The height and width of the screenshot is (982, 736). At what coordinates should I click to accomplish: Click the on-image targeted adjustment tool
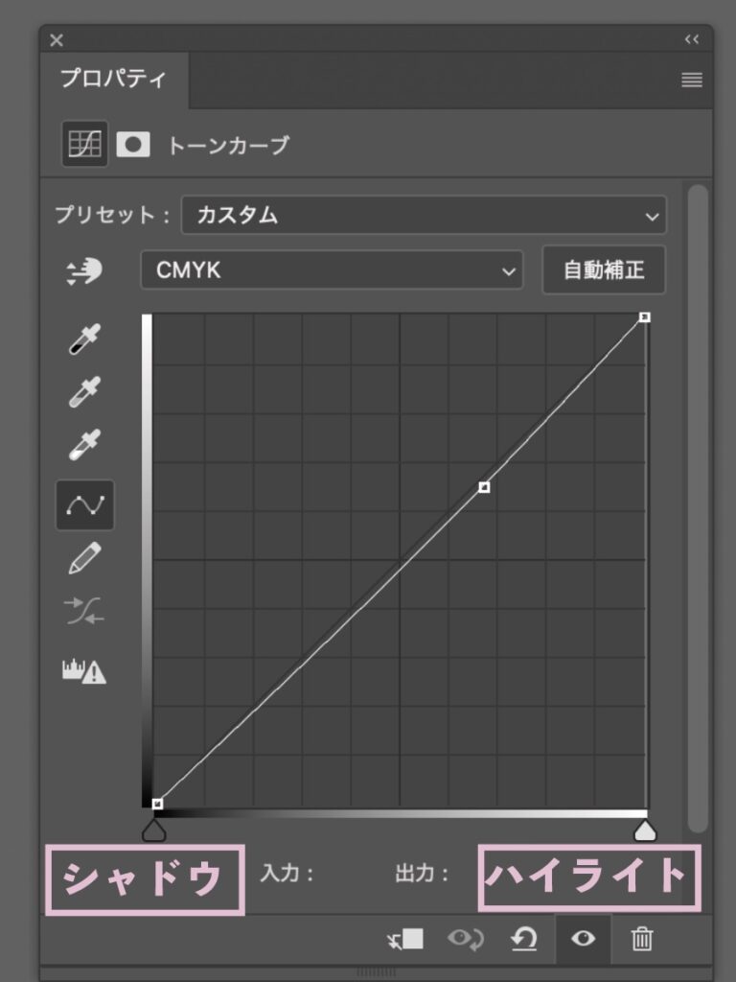[x=84, y=271]
